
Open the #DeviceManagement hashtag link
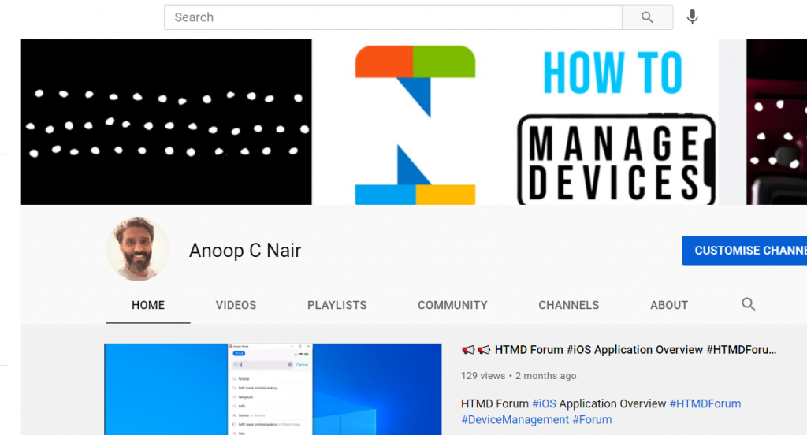pos(515,419)
